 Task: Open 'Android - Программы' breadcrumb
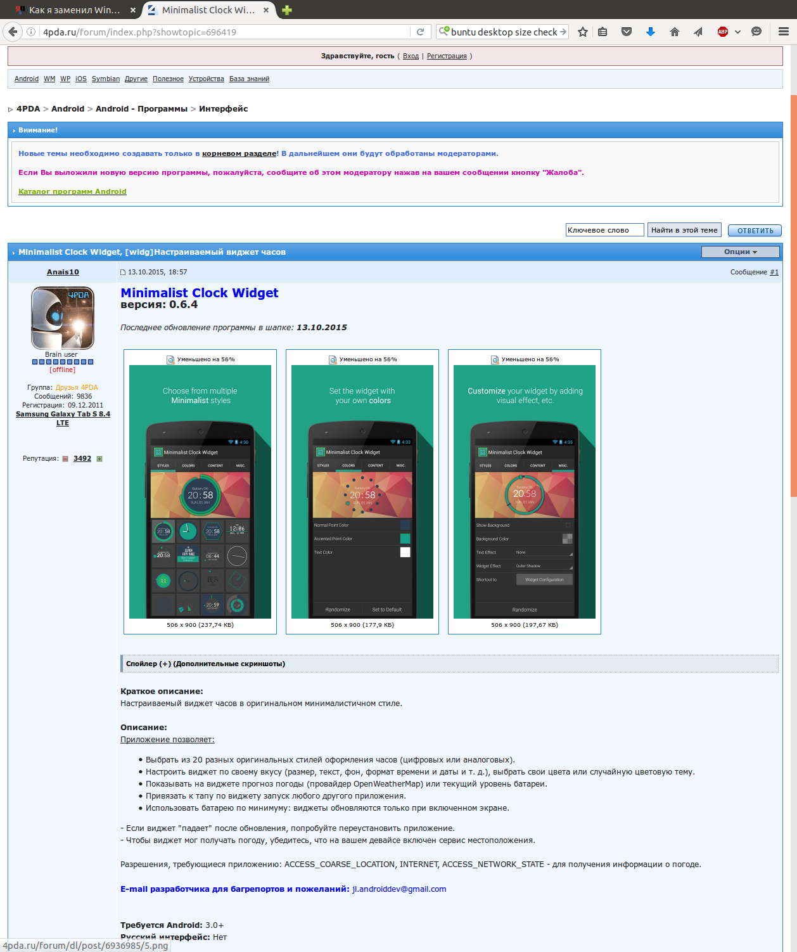141,109
